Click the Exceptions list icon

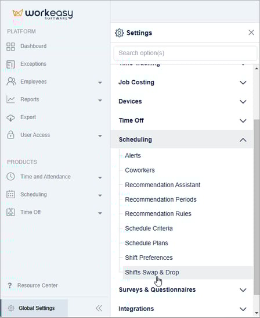(10, 65)
